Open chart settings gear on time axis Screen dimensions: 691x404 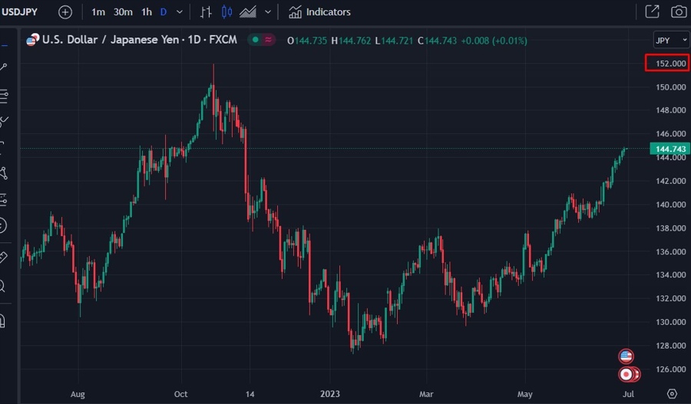click(x=672, y=393)
